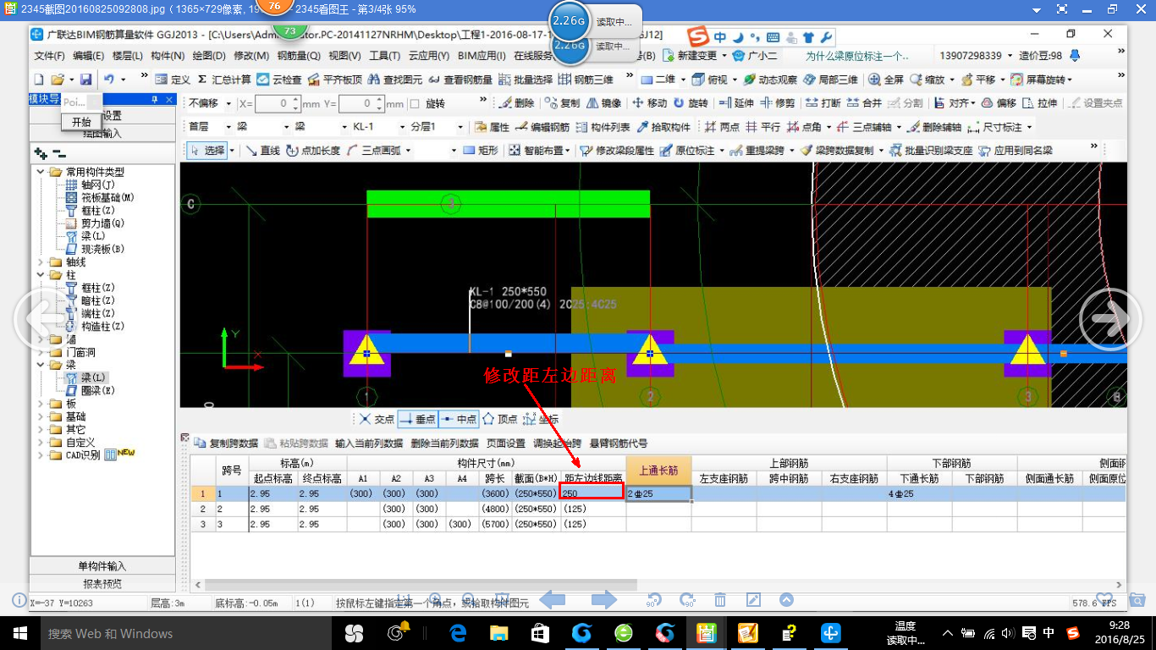Viewport: 1156px width, 650px height.
Task: Toggle 顶点 vertex snap
Action: click(x=500, y=419)
